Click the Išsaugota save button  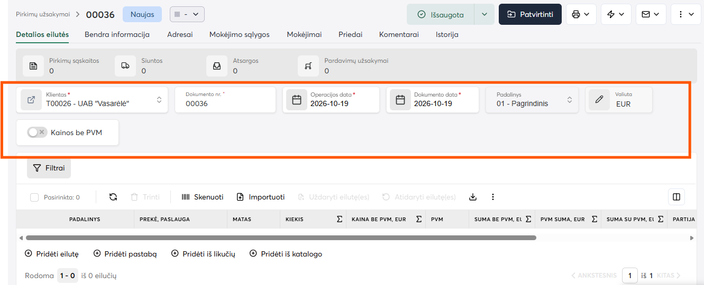coord(441,14)
